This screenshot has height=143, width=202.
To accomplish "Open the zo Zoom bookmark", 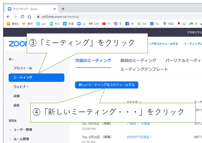I will 81,24.
